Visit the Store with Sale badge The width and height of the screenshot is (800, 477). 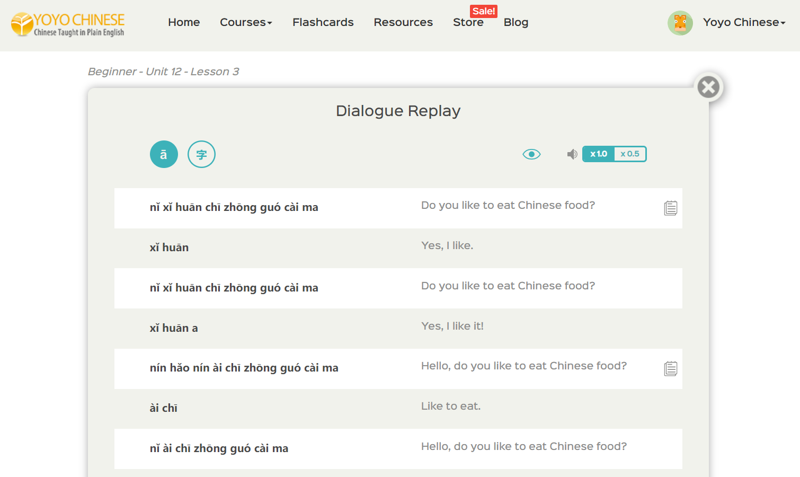pyautogui.click(x=468, y=22)
